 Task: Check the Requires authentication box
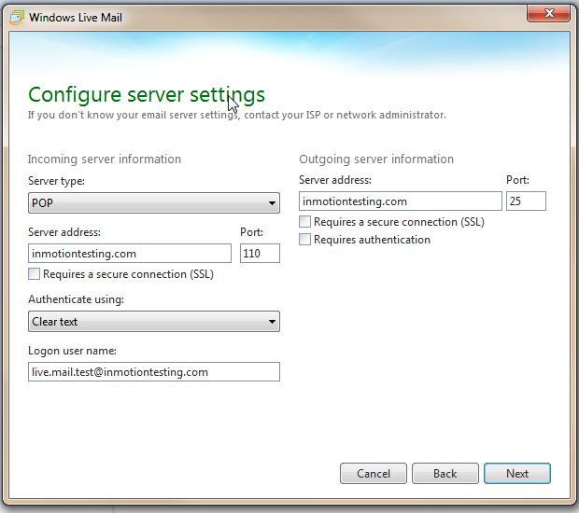(x=305, y=240)
